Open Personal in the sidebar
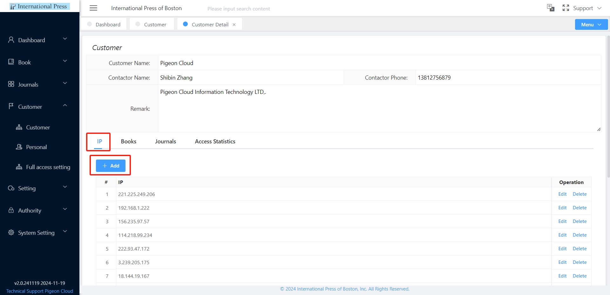Viewport: 610px width, 295px height. 37,147
